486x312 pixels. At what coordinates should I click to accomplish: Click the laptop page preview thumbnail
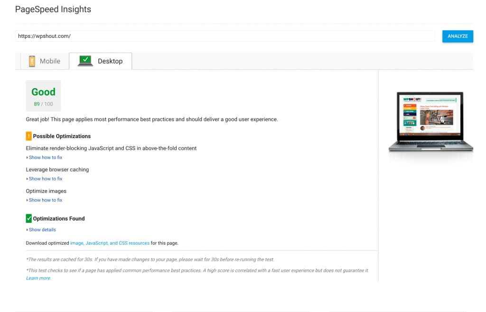(x=430, y=122)
